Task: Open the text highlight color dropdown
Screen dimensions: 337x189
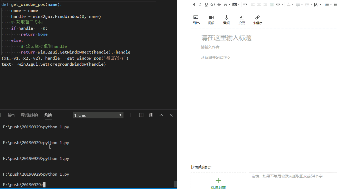Action: pyautogui.click(x=239, y=4)
